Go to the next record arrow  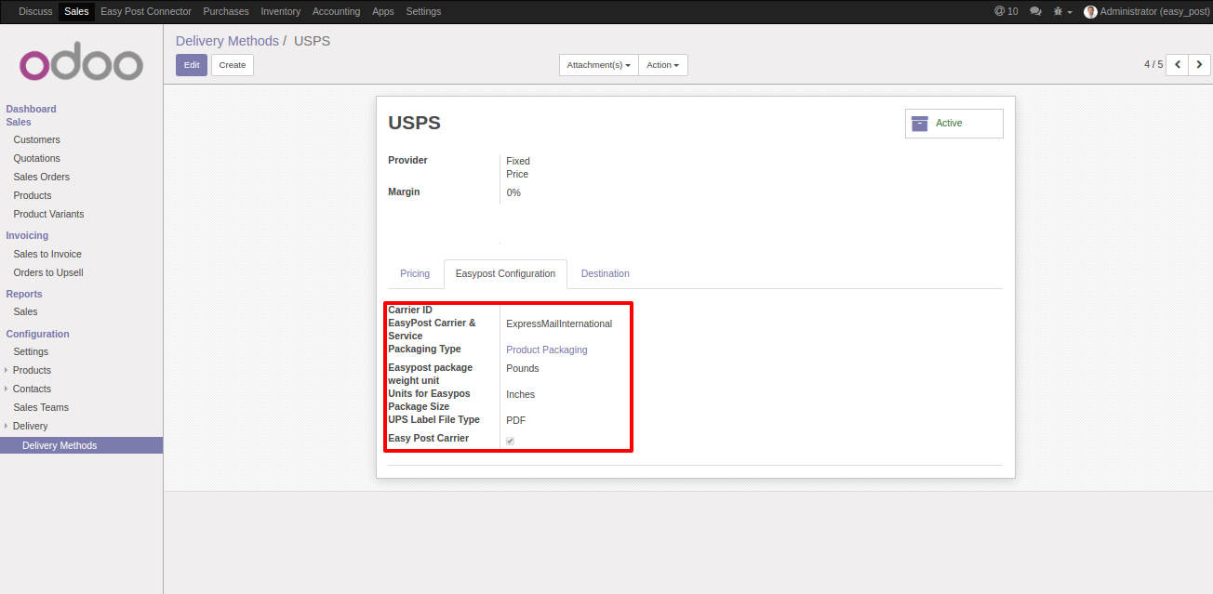[x=1200, y=64]
